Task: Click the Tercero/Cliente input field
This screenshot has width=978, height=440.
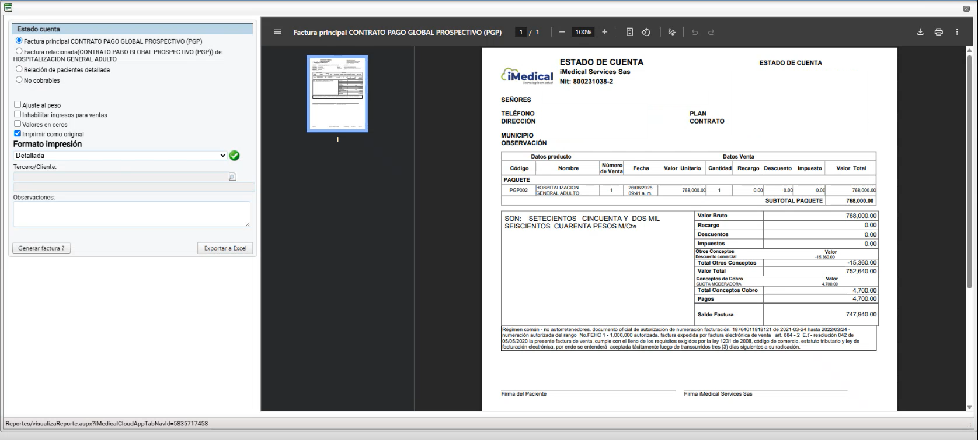Action: (x=120, y=177)
